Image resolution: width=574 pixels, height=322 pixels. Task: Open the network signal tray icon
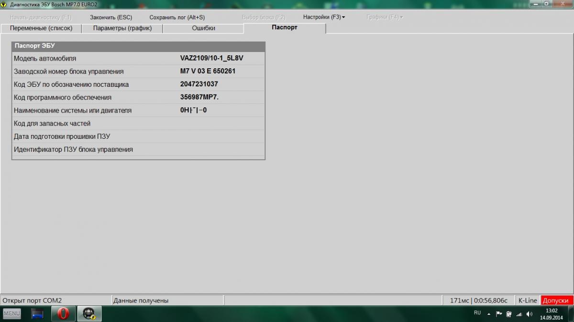click(519, 314)
